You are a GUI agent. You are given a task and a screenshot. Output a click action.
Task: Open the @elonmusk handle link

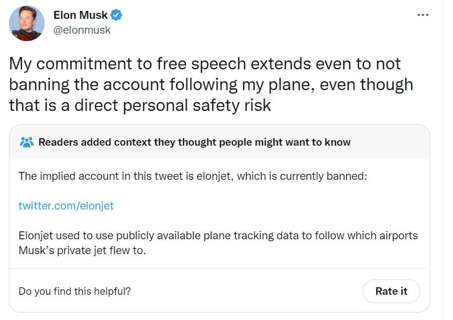[82, 30]
